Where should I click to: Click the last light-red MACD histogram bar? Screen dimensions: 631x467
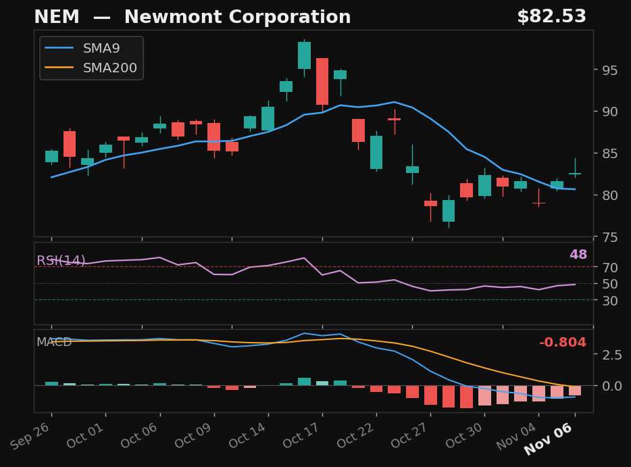(575, 391)
